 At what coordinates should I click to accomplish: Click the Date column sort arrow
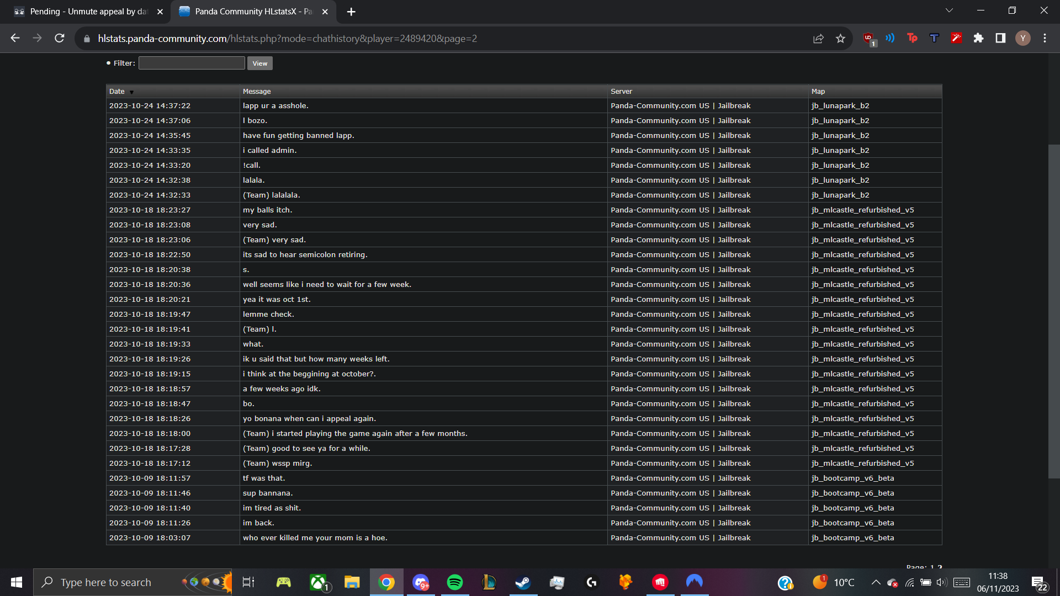[x=131, y=92]
